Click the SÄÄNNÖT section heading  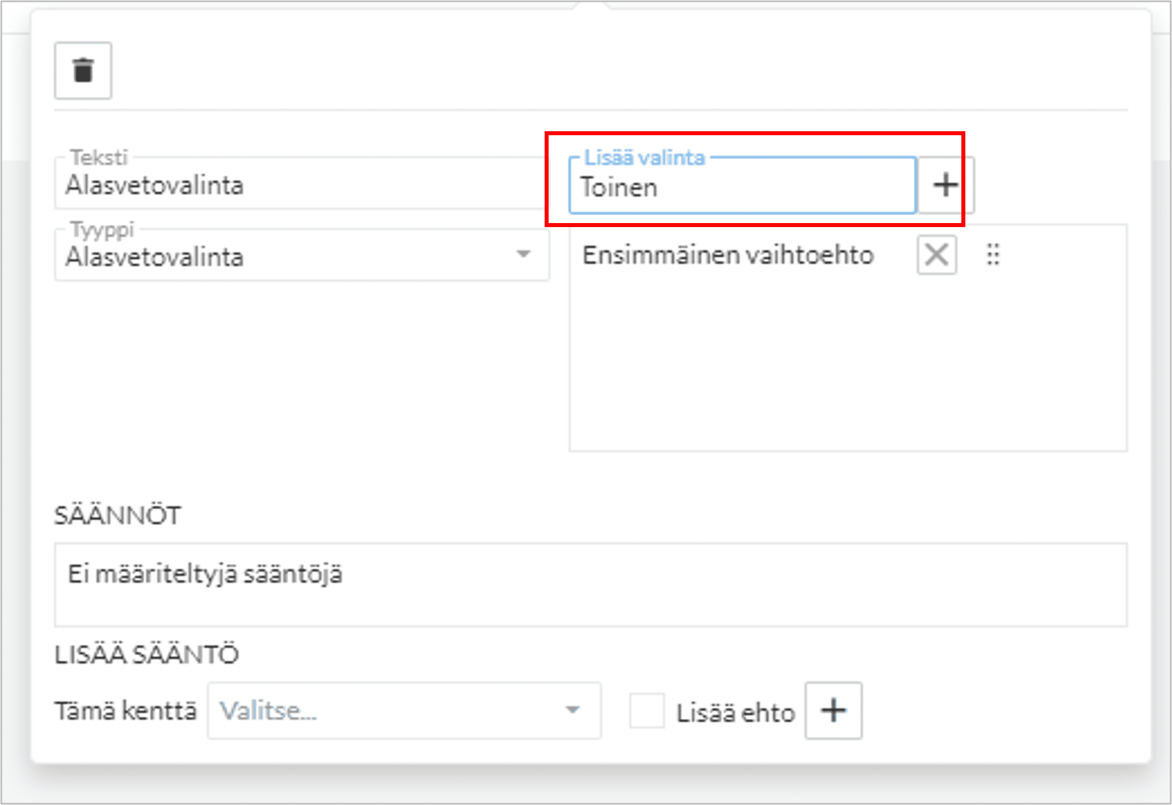[x=118, y=516]
